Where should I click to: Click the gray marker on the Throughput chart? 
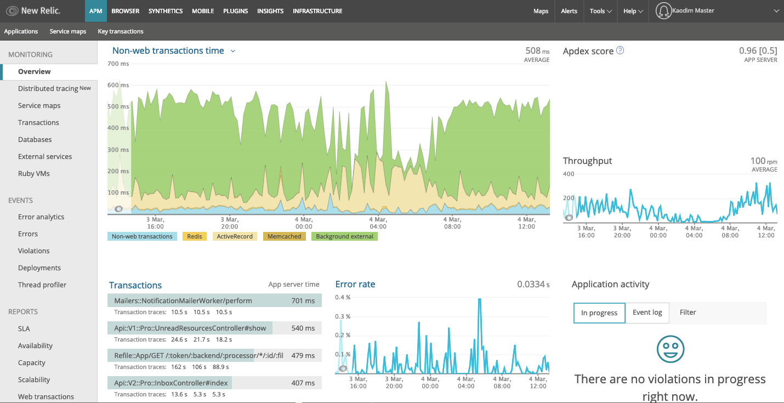(569, 218)
